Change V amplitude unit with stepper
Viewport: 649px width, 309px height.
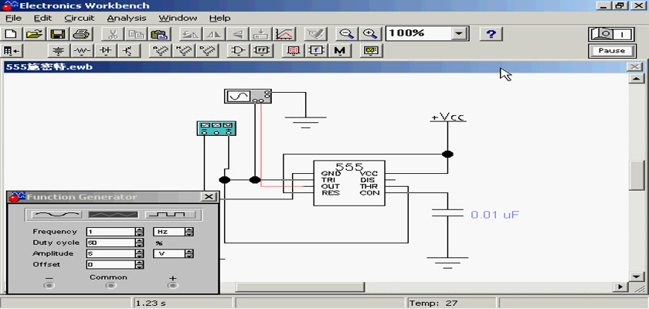(189, 253)
